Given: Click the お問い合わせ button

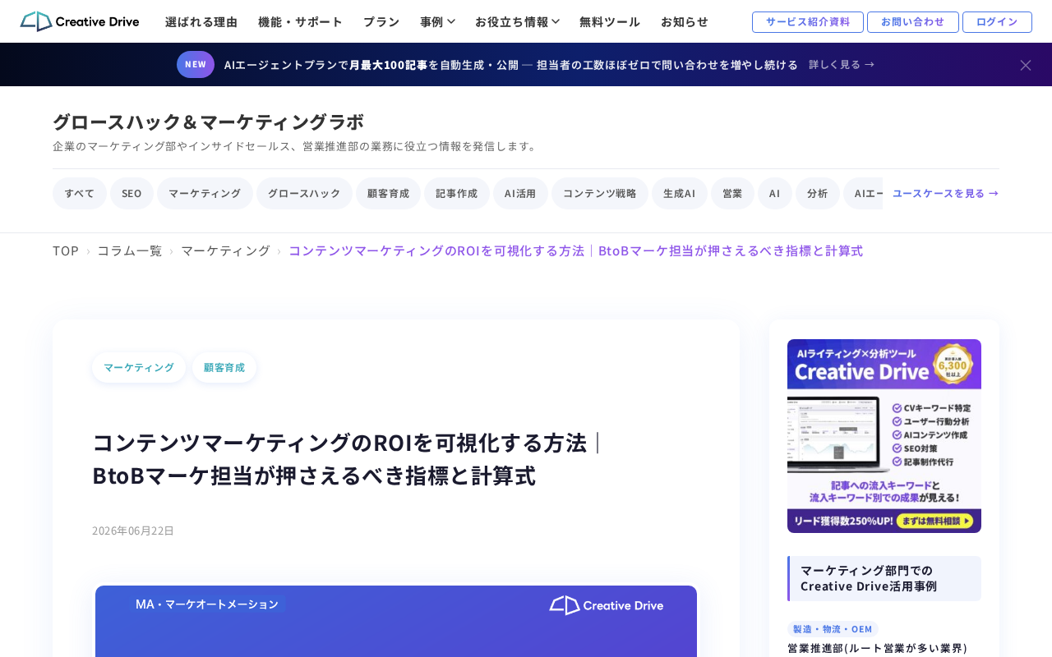Looking at the screenshot, I should (913, 22).
